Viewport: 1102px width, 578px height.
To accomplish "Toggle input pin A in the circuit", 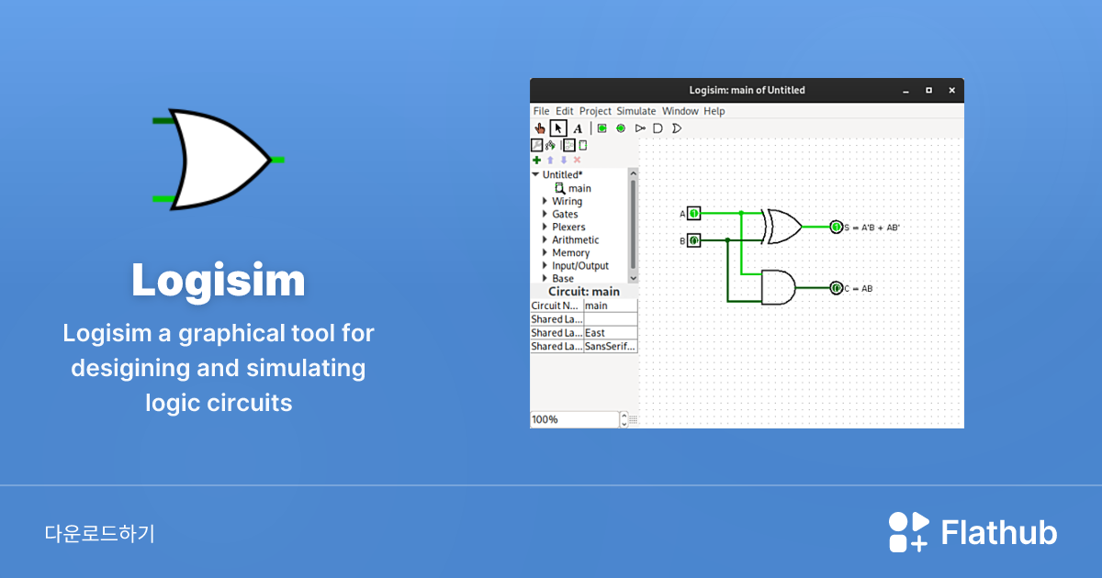I will [694, 213].
